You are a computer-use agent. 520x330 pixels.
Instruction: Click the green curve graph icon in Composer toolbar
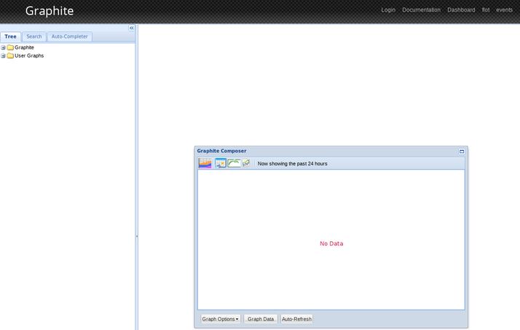tap(234, 163)
